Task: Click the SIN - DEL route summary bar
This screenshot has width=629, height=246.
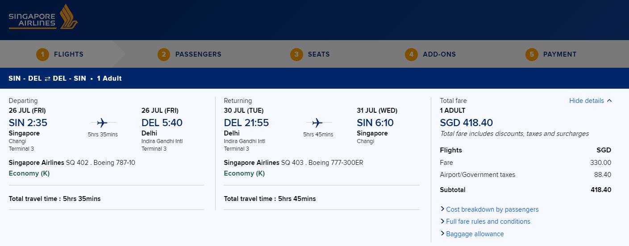Action: coord(65,78)
